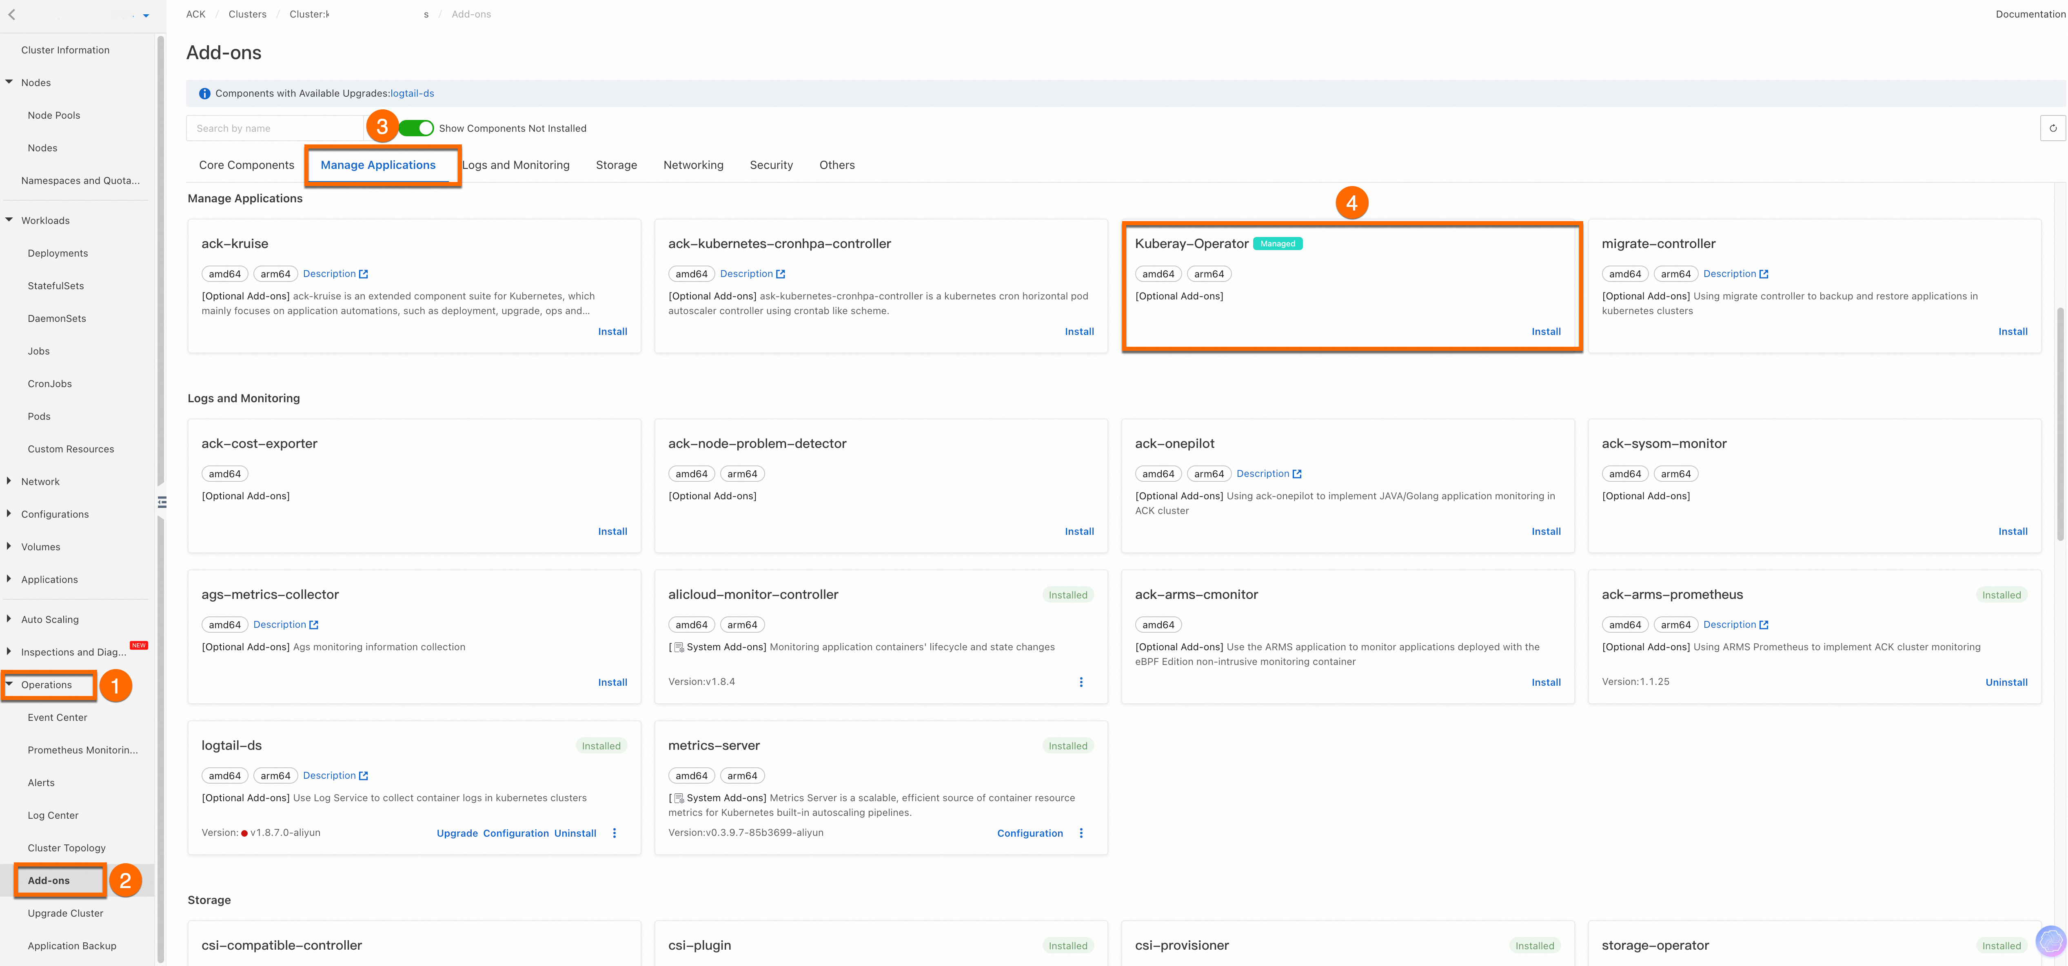Click the sidebar collapse handle icon
The width and height of the screenshot is (2068, 966).
162,502
